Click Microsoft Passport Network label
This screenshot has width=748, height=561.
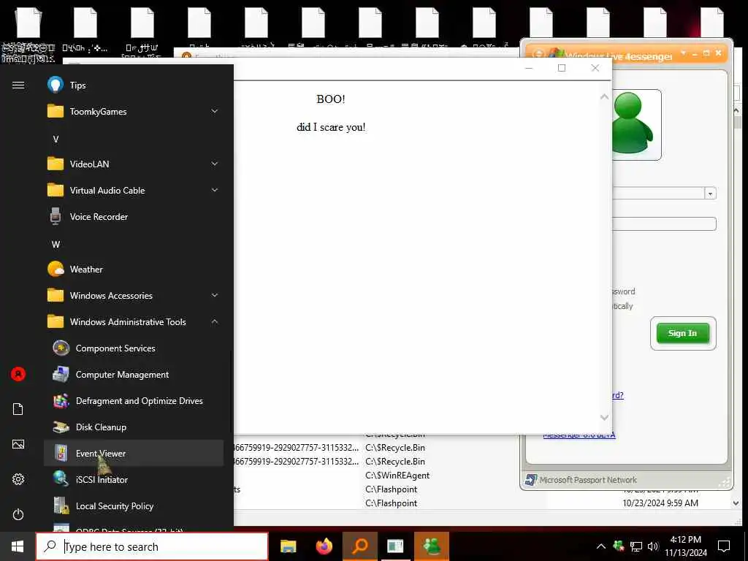(588, 480)
